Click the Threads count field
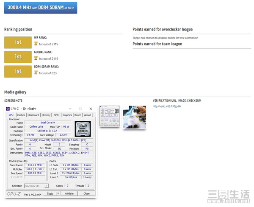Screen dimensions: 254x207 (88, 185)
